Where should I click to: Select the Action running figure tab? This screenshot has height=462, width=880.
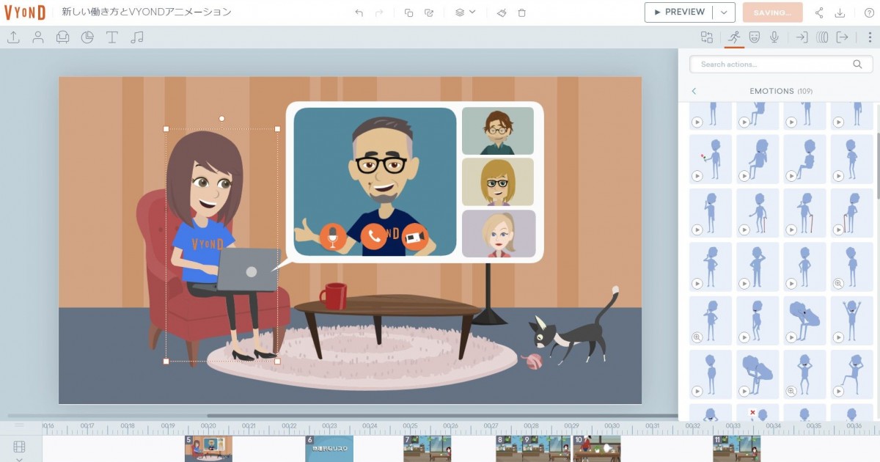(734, 37)
